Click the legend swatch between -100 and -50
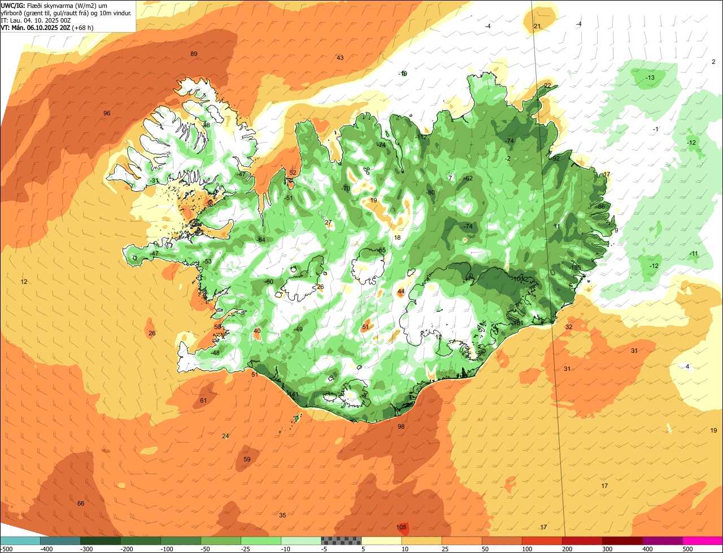The height and width of the screenshot is (553, 723). pyautogui.click(x=181, y=541)
